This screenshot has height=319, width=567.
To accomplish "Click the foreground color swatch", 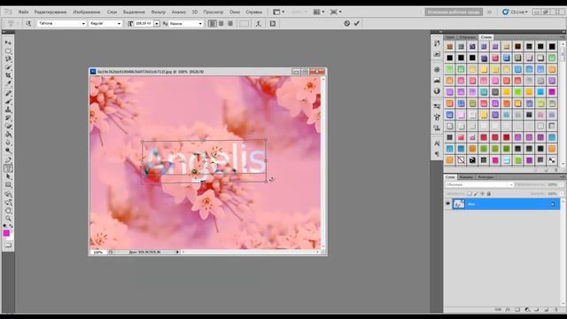I will pyautogui.click(x=6, y=233).
